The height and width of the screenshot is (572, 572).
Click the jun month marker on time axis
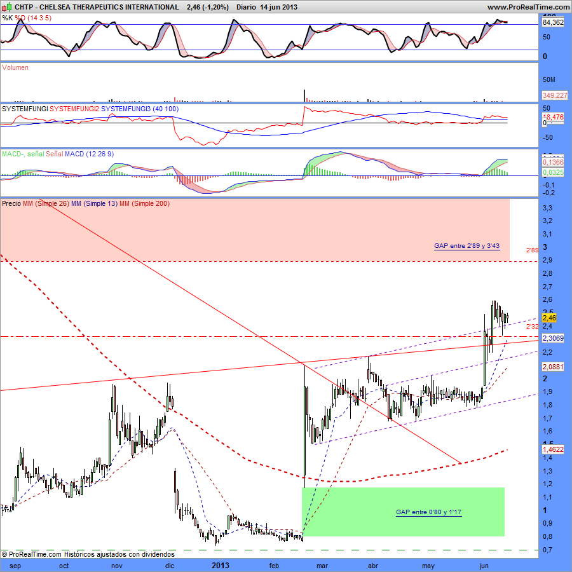pyautogui.click(x=484, y=566)
